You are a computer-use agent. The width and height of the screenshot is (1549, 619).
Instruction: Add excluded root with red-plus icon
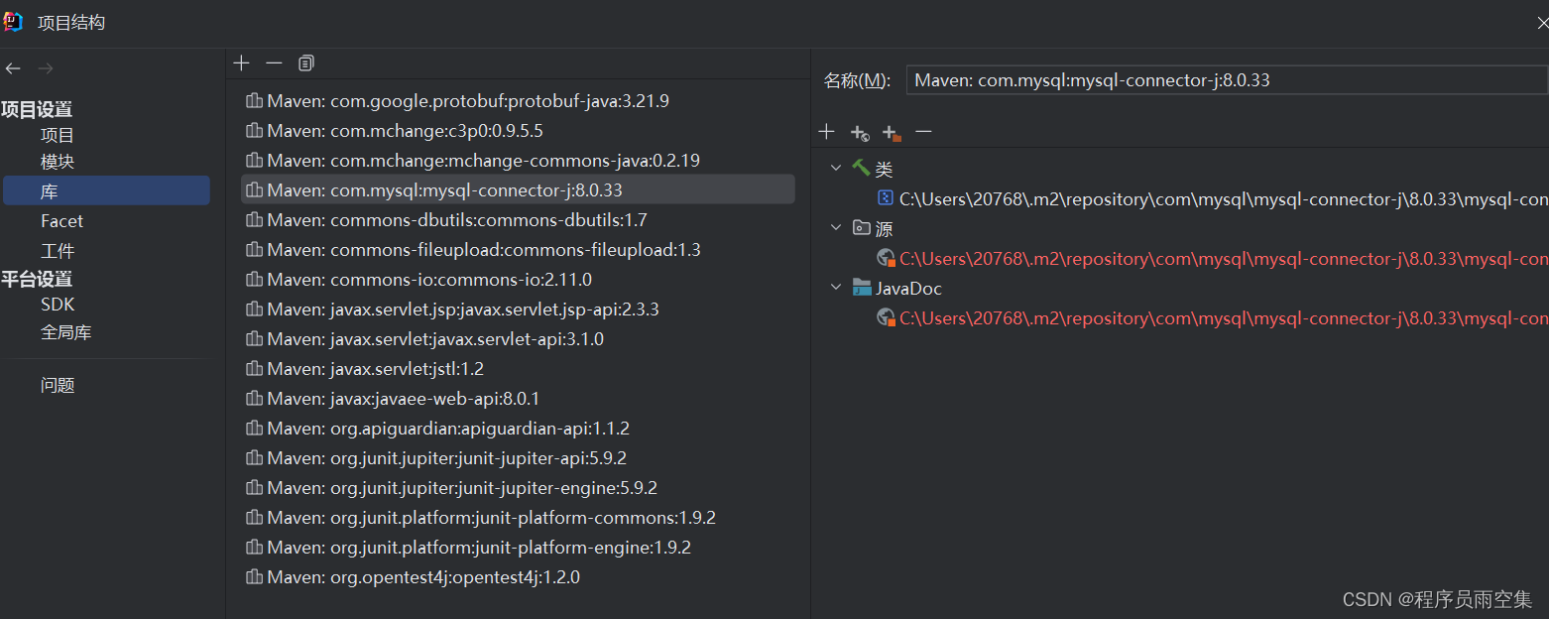[x=891, y=132]
